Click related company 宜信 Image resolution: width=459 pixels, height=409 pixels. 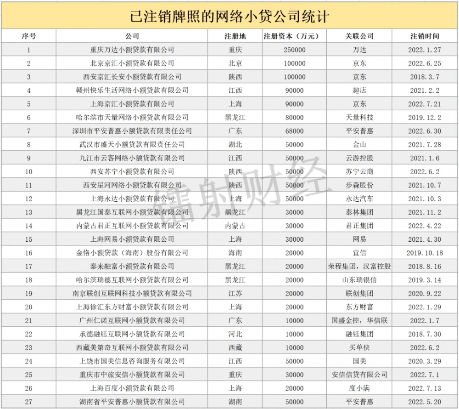click(x=359, y=253)
